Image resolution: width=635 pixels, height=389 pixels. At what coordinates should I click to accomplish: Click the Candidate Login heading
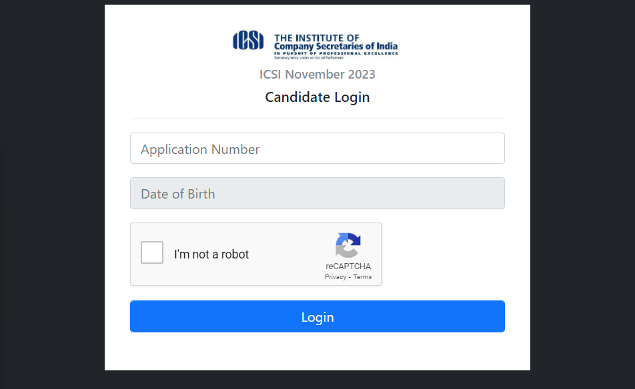pos(317,97)
